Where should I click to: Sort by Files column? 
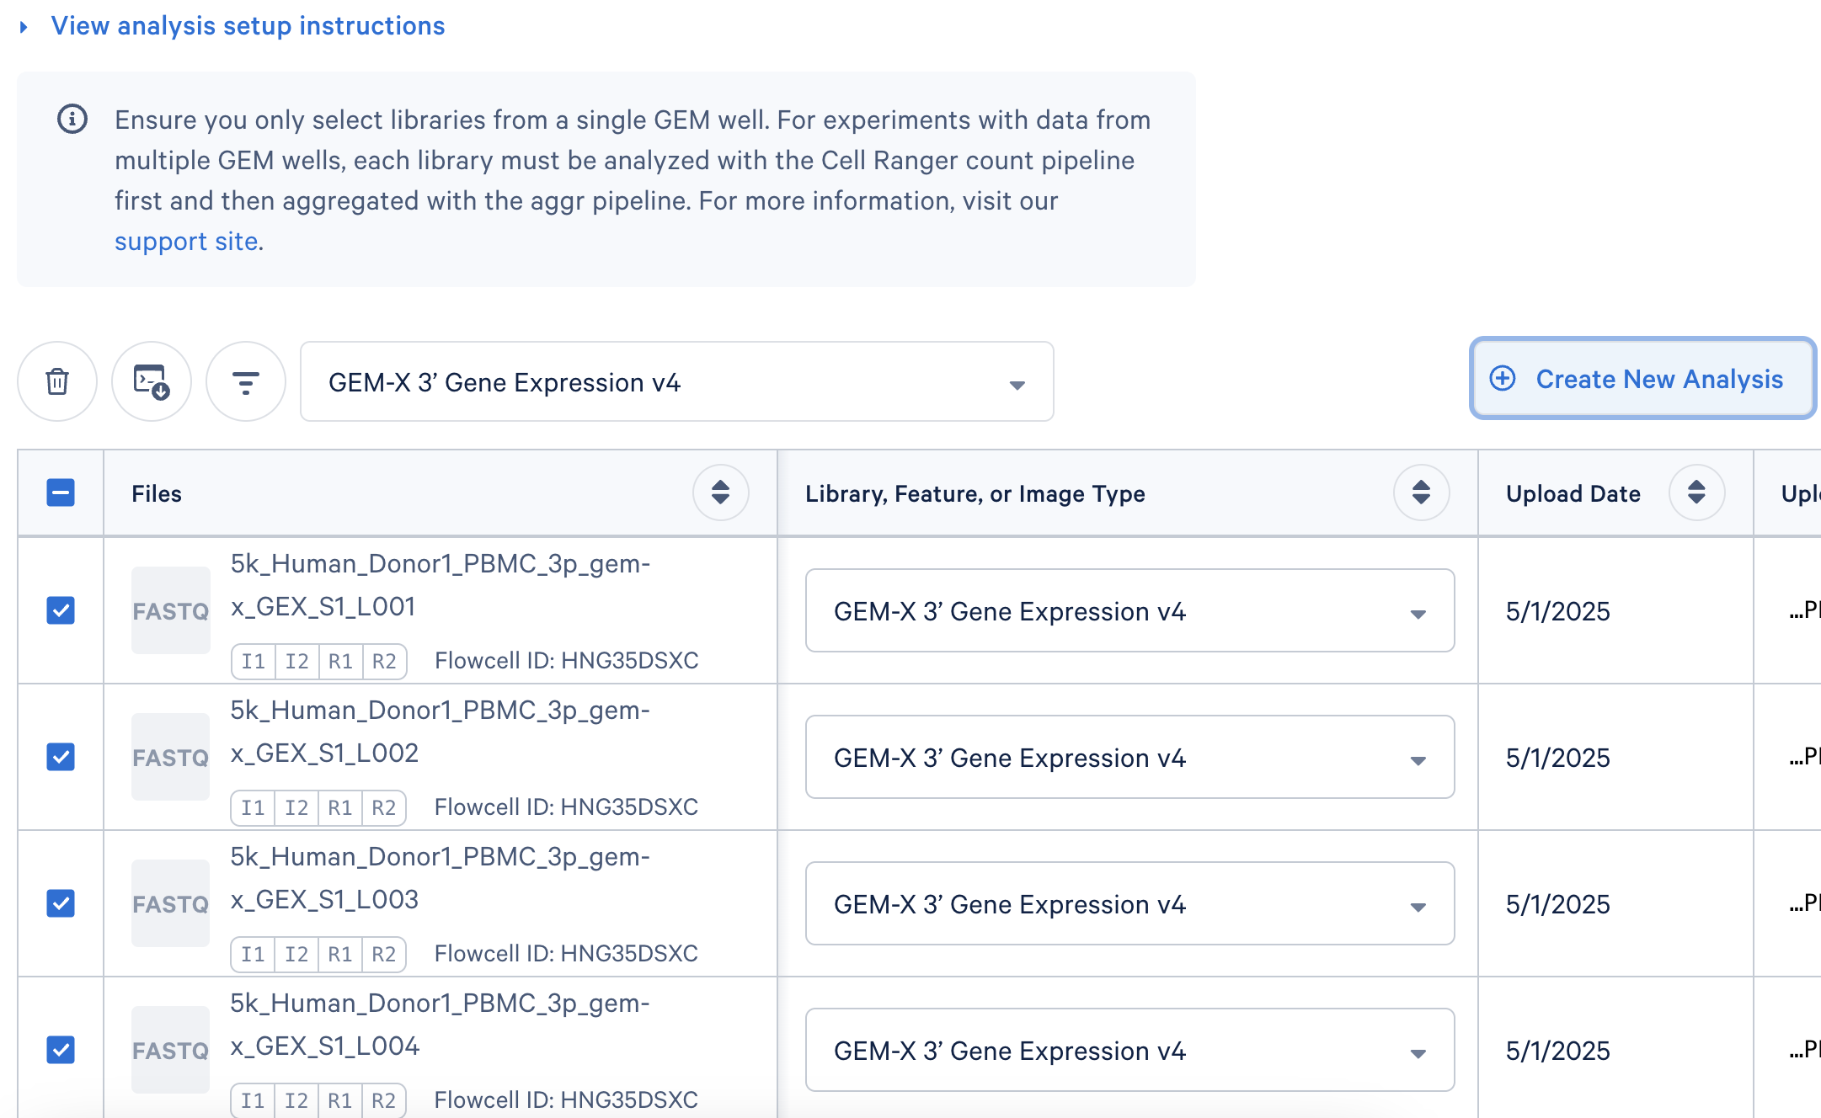click(x=720, y=492)
